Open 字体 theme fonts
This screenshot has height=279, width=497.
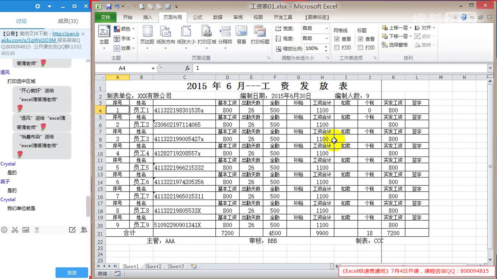click(124, 38)
